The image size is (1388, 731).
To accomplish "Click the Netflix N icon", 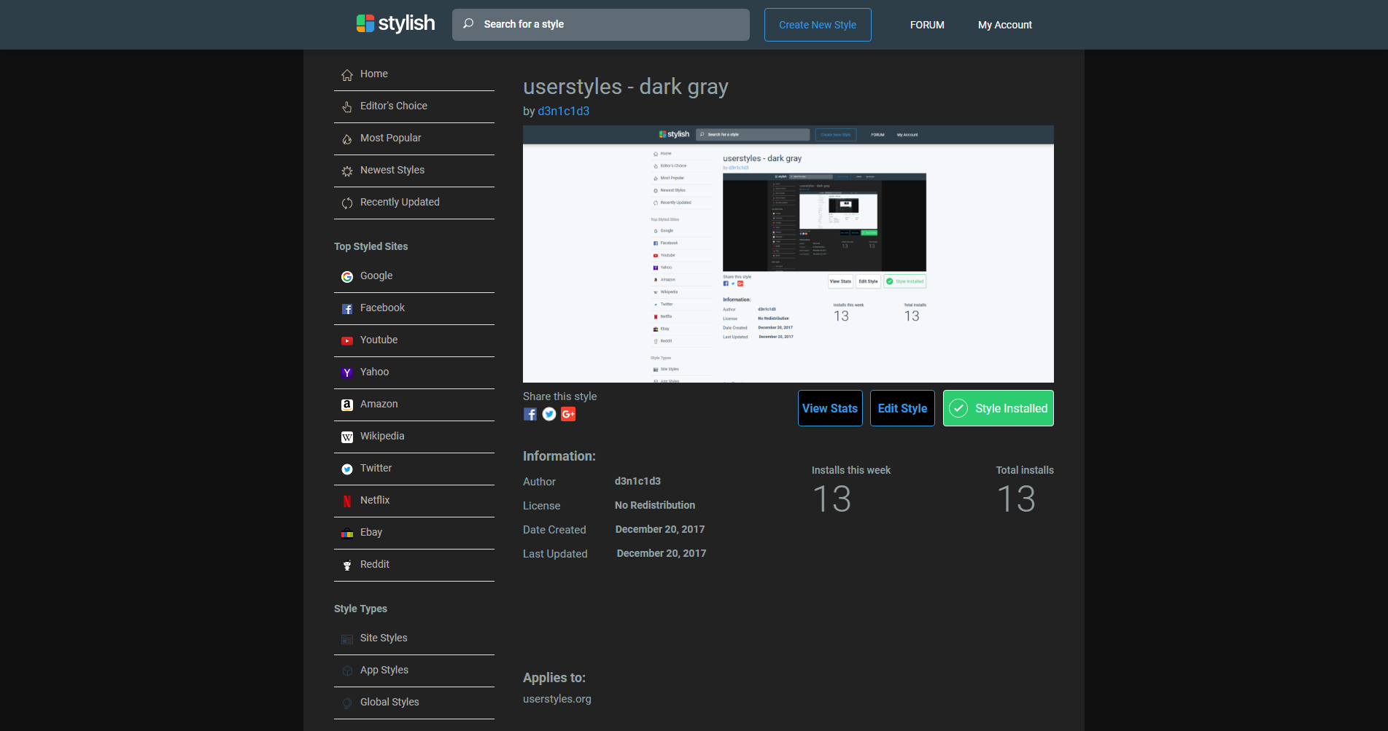I will (347, 501).
